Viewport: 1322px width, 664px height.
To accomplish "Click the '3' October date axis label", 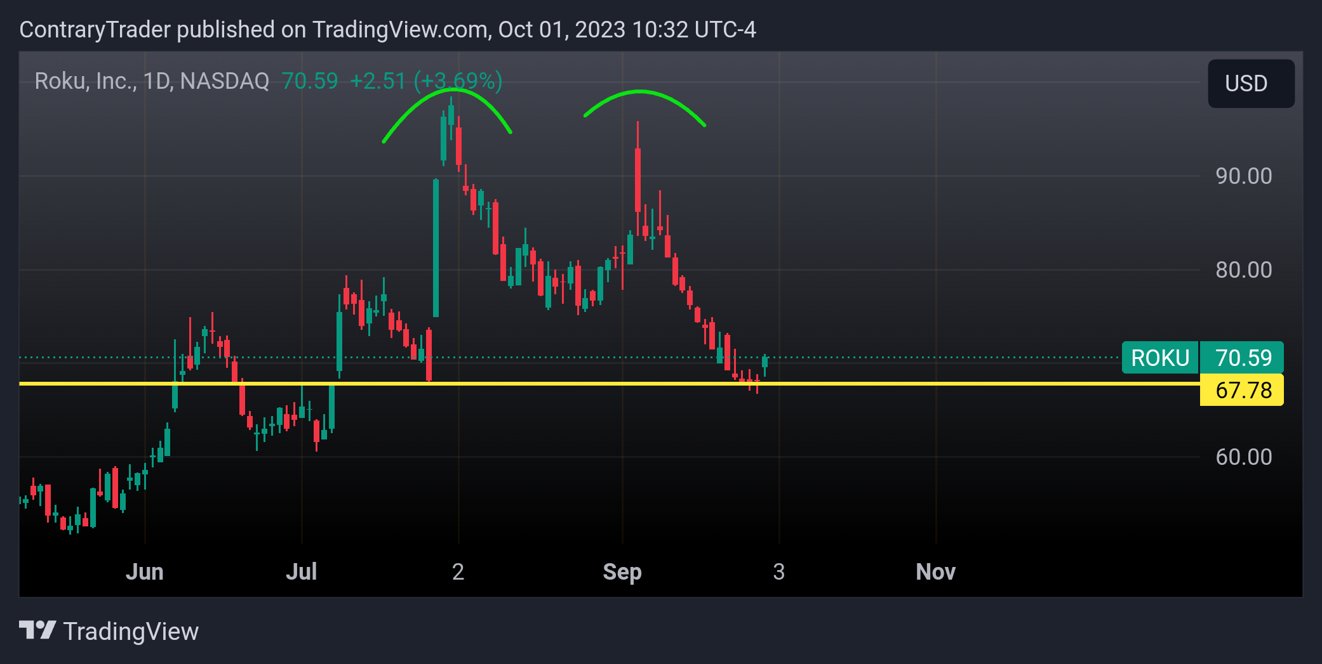I will point(779,572).
